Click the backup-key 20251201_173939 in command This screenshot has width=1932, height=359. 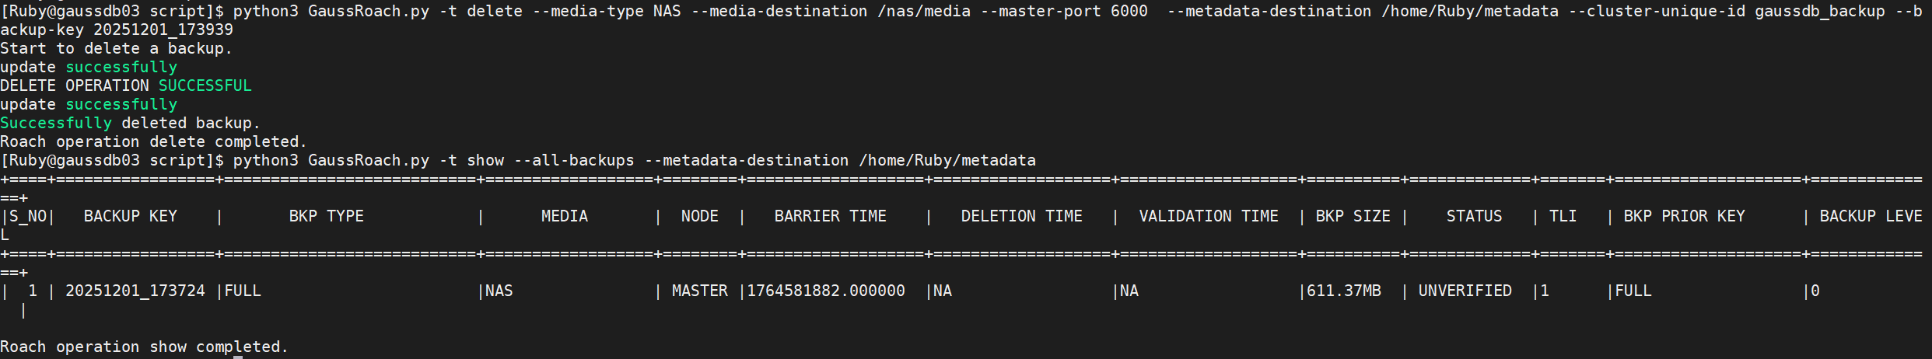point(163,30)
